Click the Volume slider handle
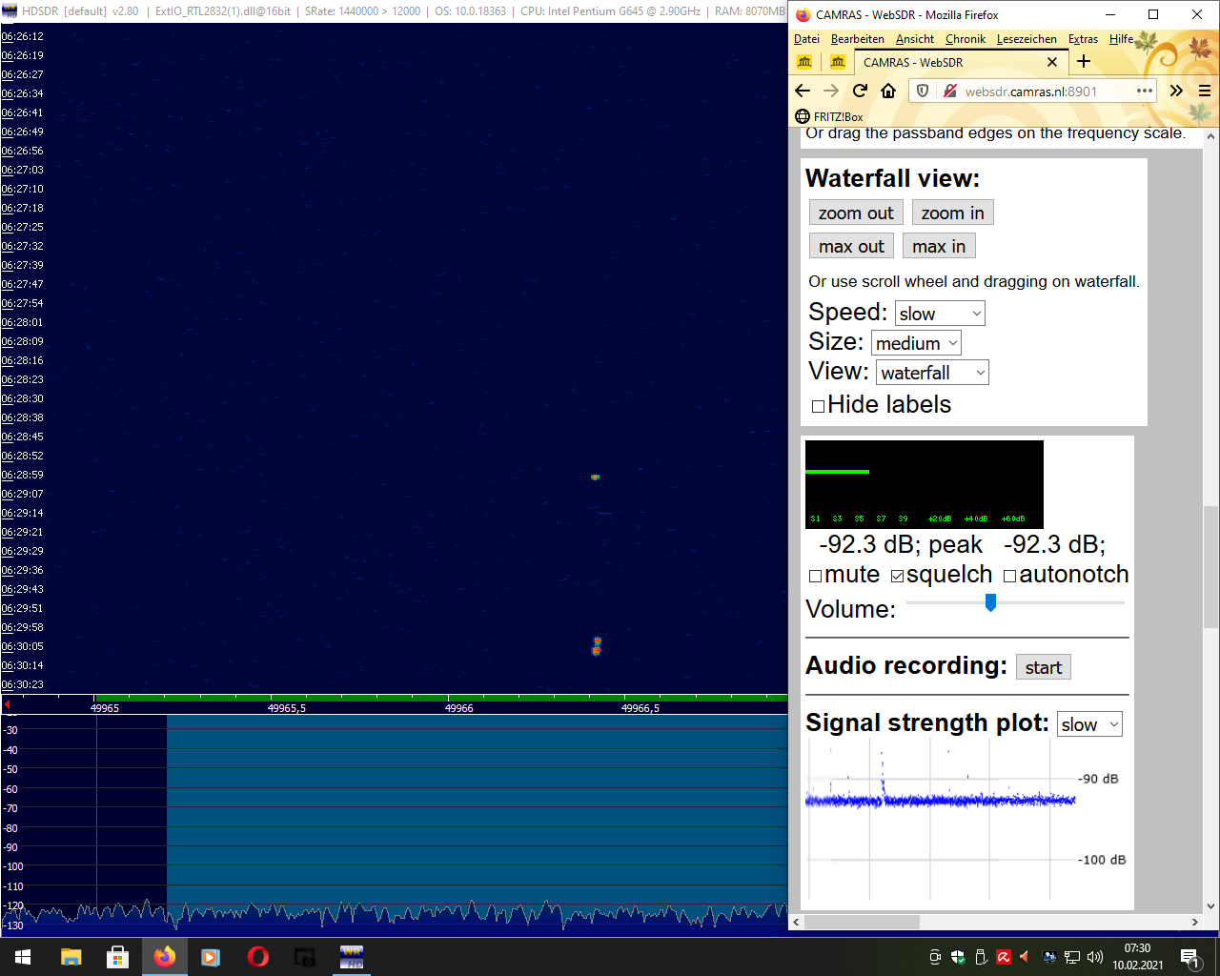1220x976 pixels. coord(990,602)
